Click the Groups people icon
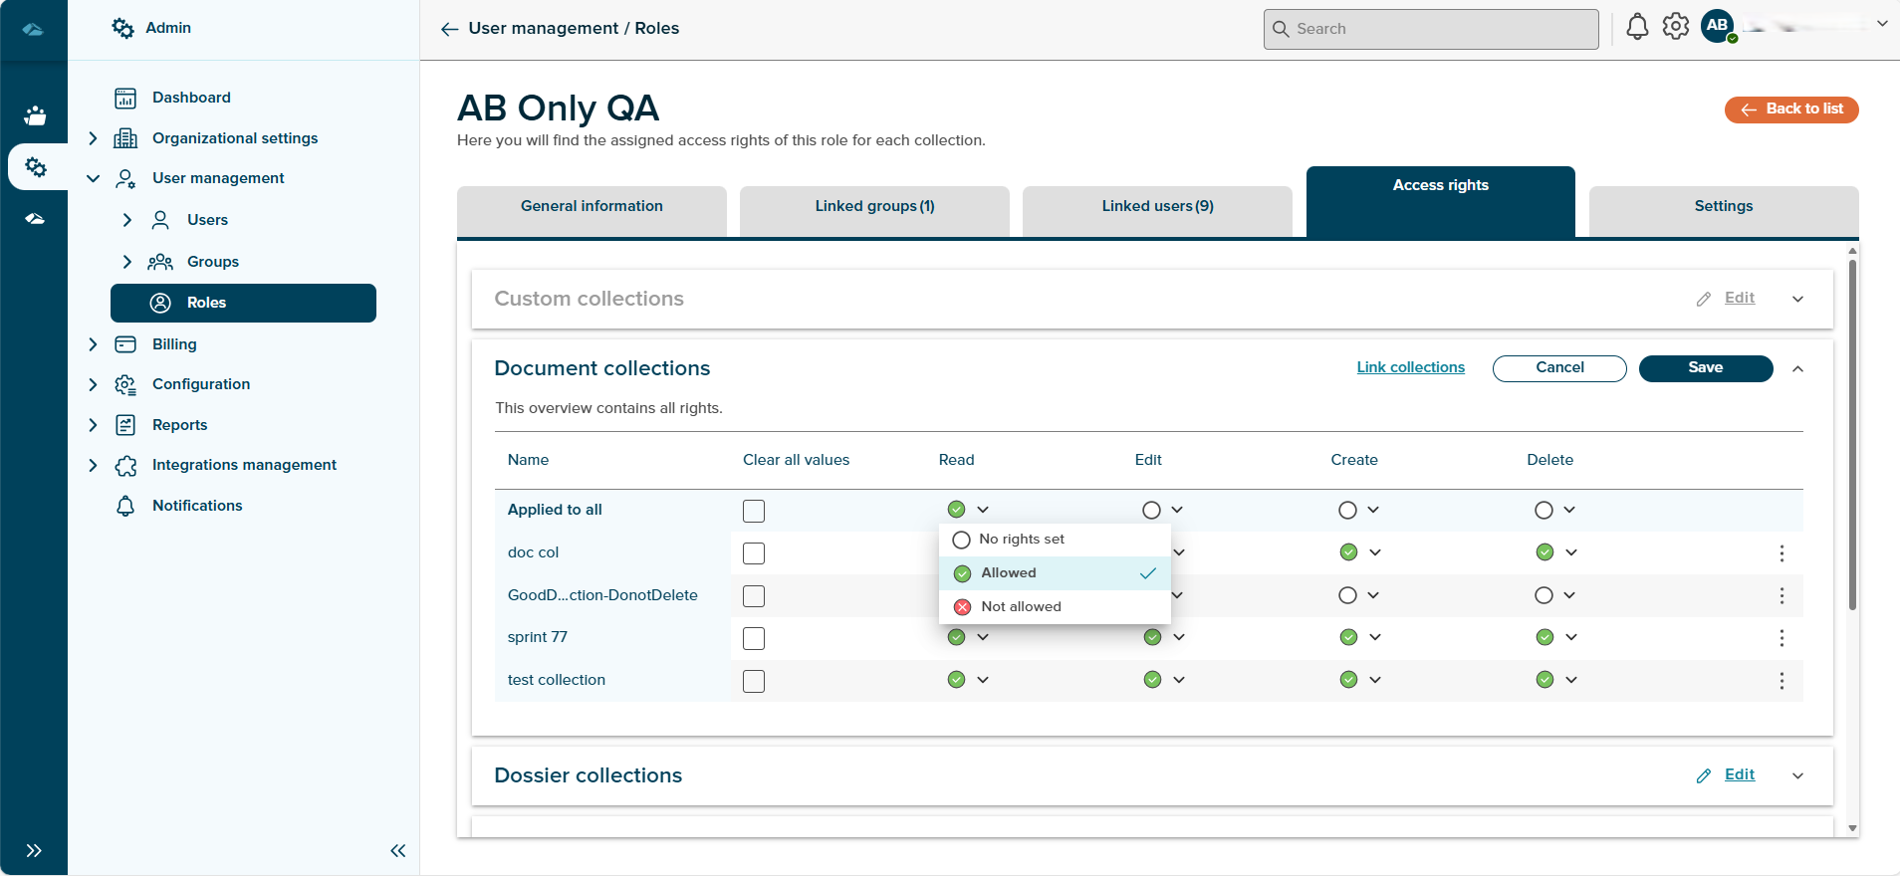Viewport: 1900px width, 876px height. tap(160, 262)
